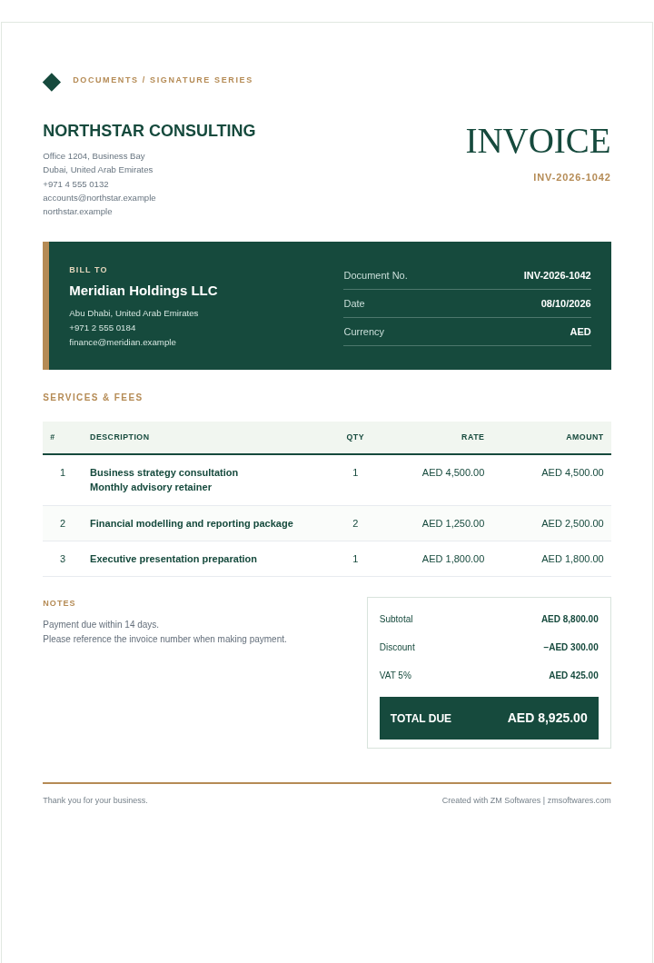Click the amount AED 1,800.00 in row 3
The height and width of the screenshot is (963, 654).
tap(572, 559)
